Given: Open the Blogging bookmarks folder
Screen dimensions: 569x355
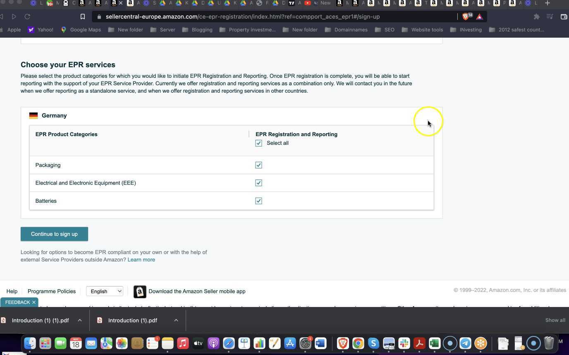Looking at the screenshot, I should 197,30.
